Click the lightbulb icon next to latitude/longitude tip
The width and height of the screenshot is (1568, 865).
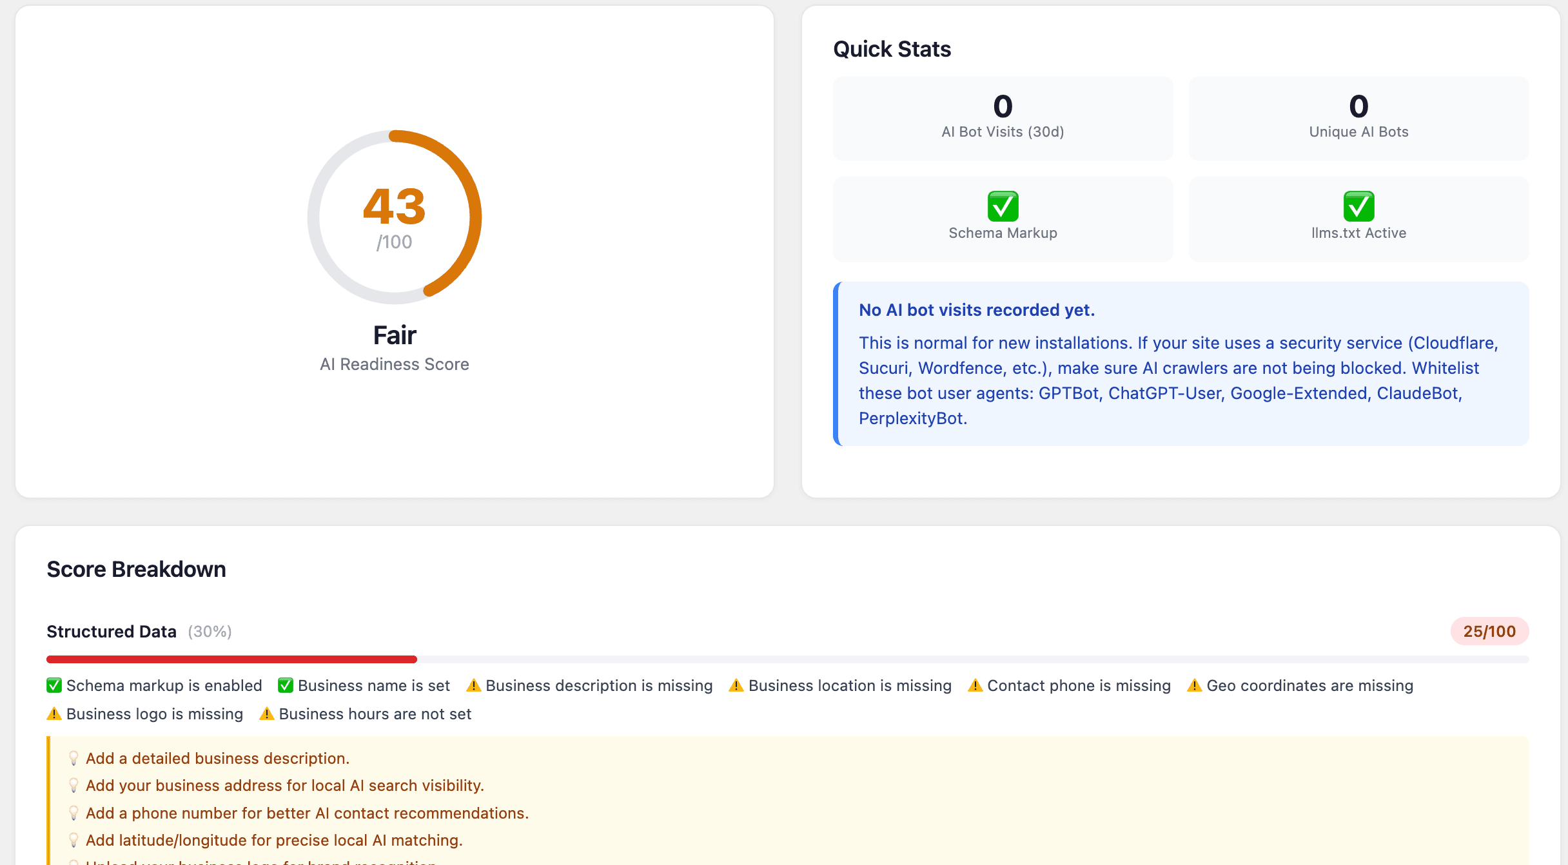[x=74, y=841]
